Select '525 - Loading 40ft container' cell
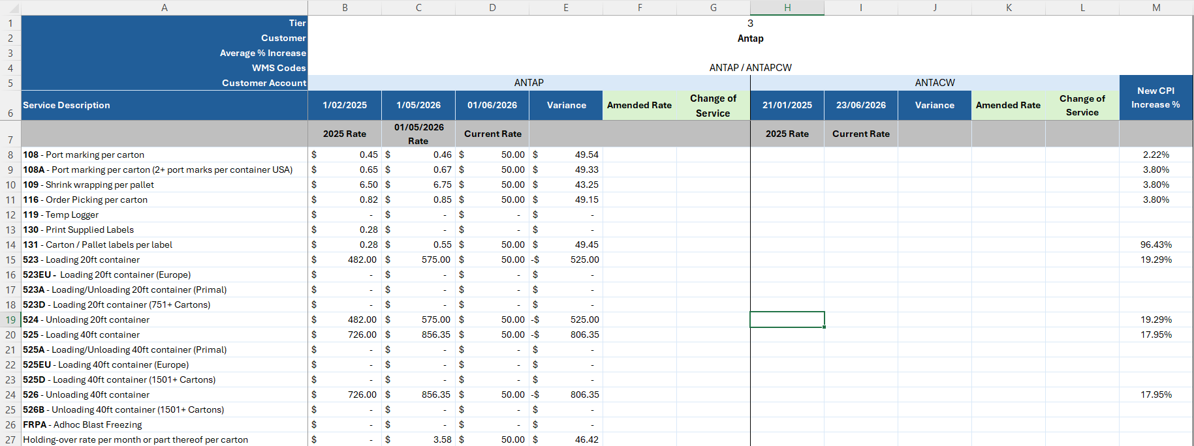The height and width of the screenshot is (446, 1194). click(165, 334)
